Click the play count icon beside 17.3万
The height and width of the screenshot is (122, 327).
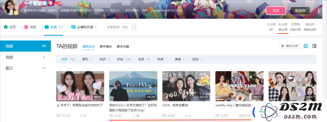[58, 116]
